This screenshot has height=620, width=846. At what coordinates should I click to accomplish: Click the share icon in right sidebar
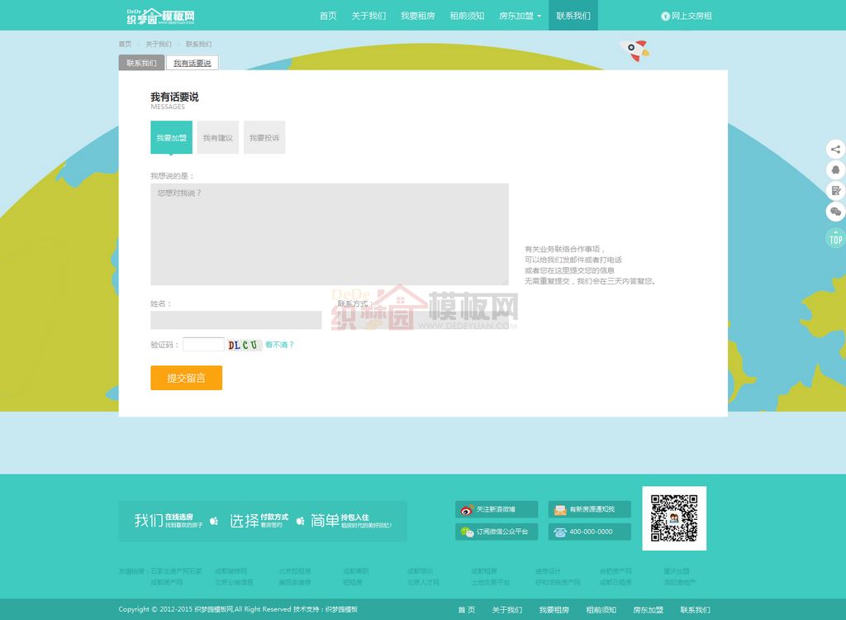coord(835,150)
